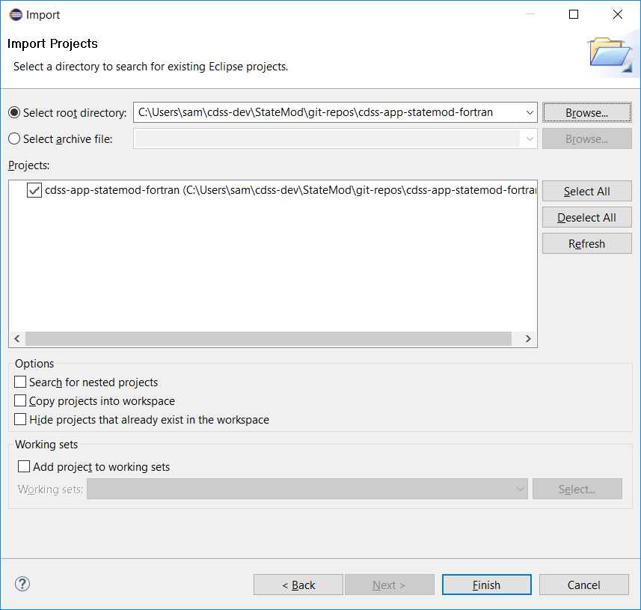Viewport: 641px width, 610px height.
Task: Open the Working sets dropdown
Action: (x=521, y=489)
